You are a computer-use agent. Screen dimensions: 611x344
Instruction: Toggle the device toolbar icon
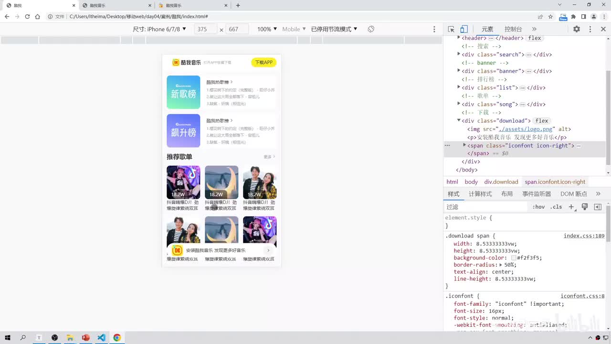(464, 29)
